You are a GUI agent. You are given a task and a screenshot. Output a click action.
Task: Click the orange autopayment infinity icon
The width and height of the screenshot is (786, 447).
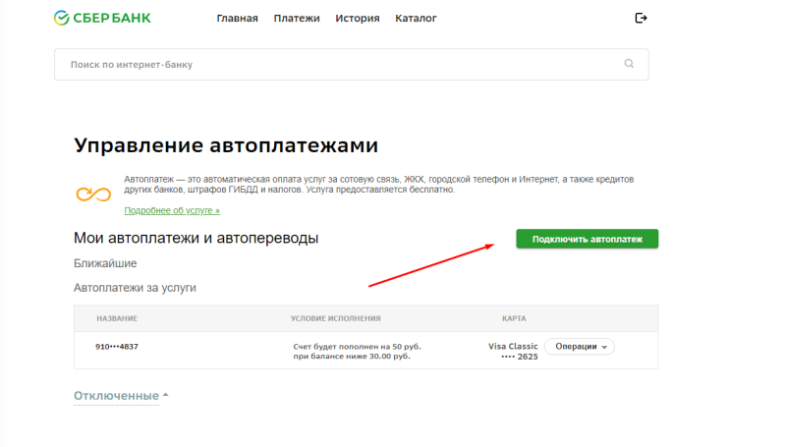tap(93, 194)
